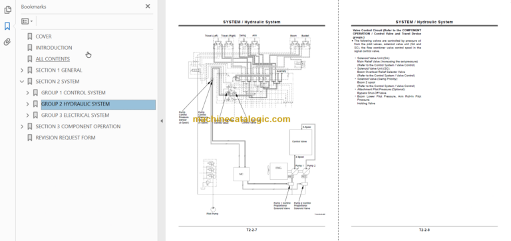The image size is (511, 241).
Task: Open the page thumbnails panel icon
Action: [x=7, y=10]
